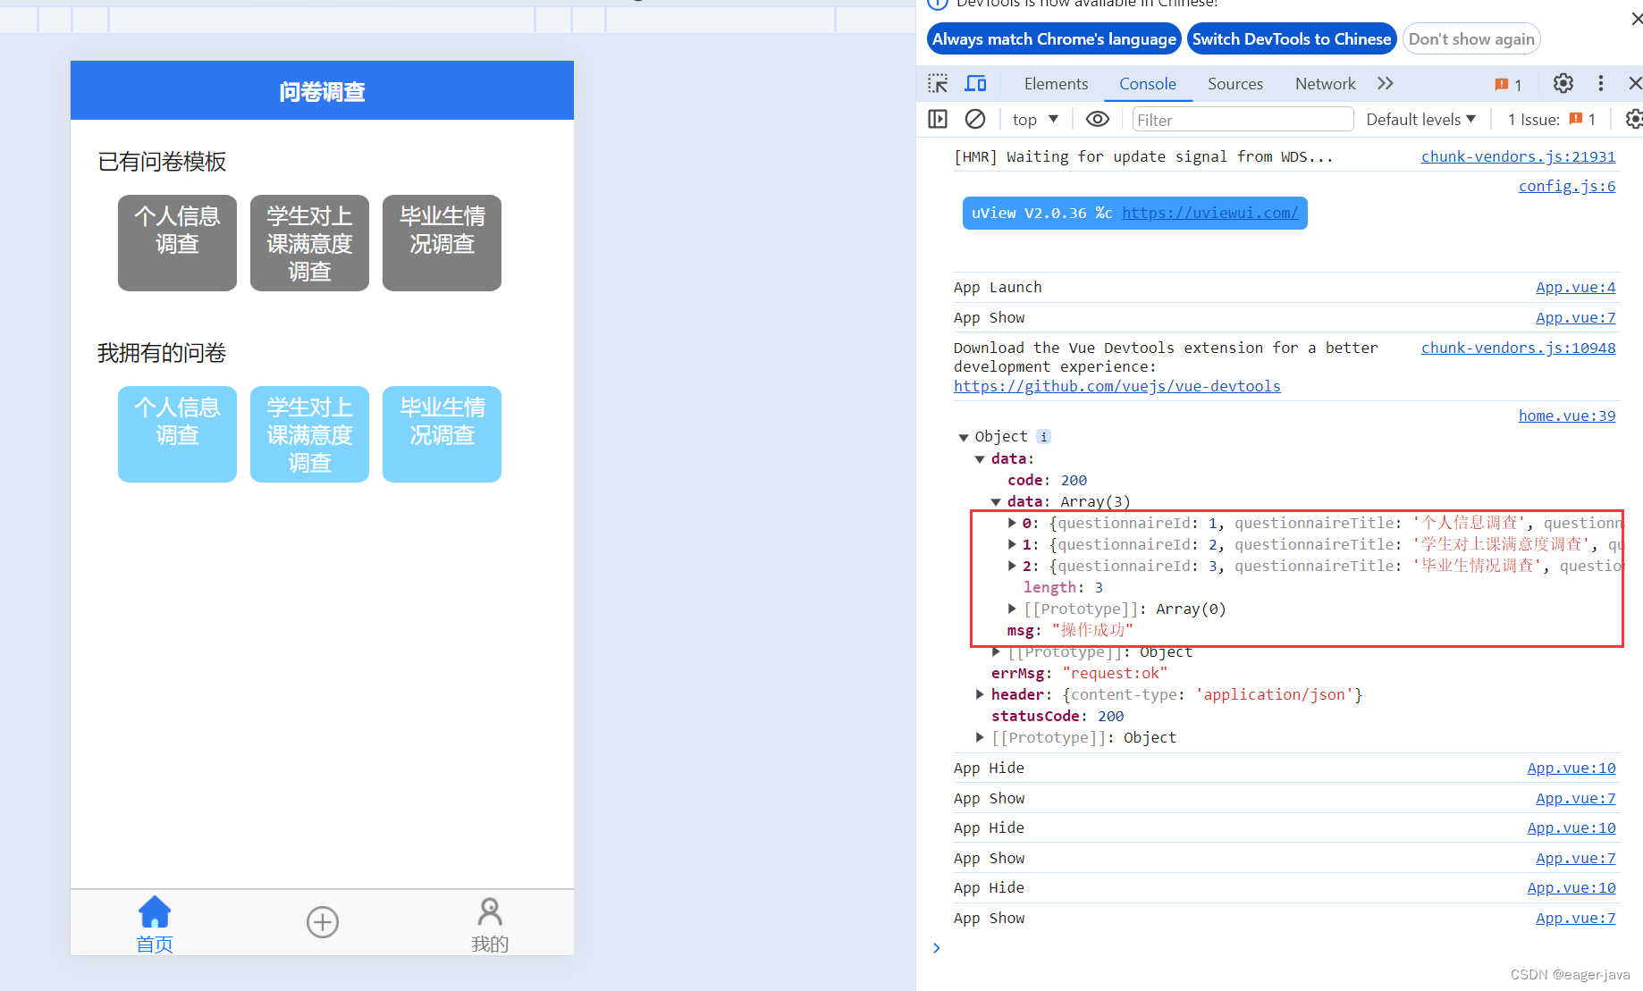Select the Console tab
The width and height of the screenshot is (1643, 991).
(1148, 84)
